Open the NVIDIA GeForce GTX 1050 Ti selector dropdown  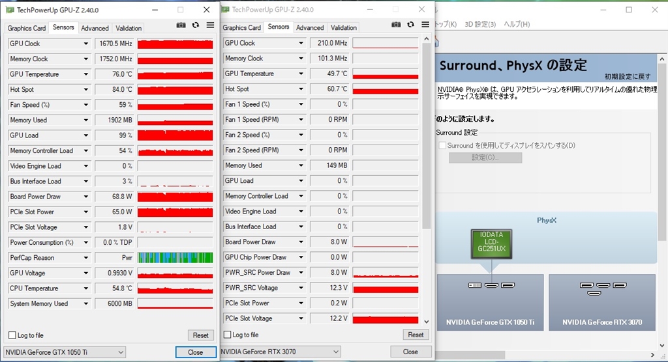point(65,352)
